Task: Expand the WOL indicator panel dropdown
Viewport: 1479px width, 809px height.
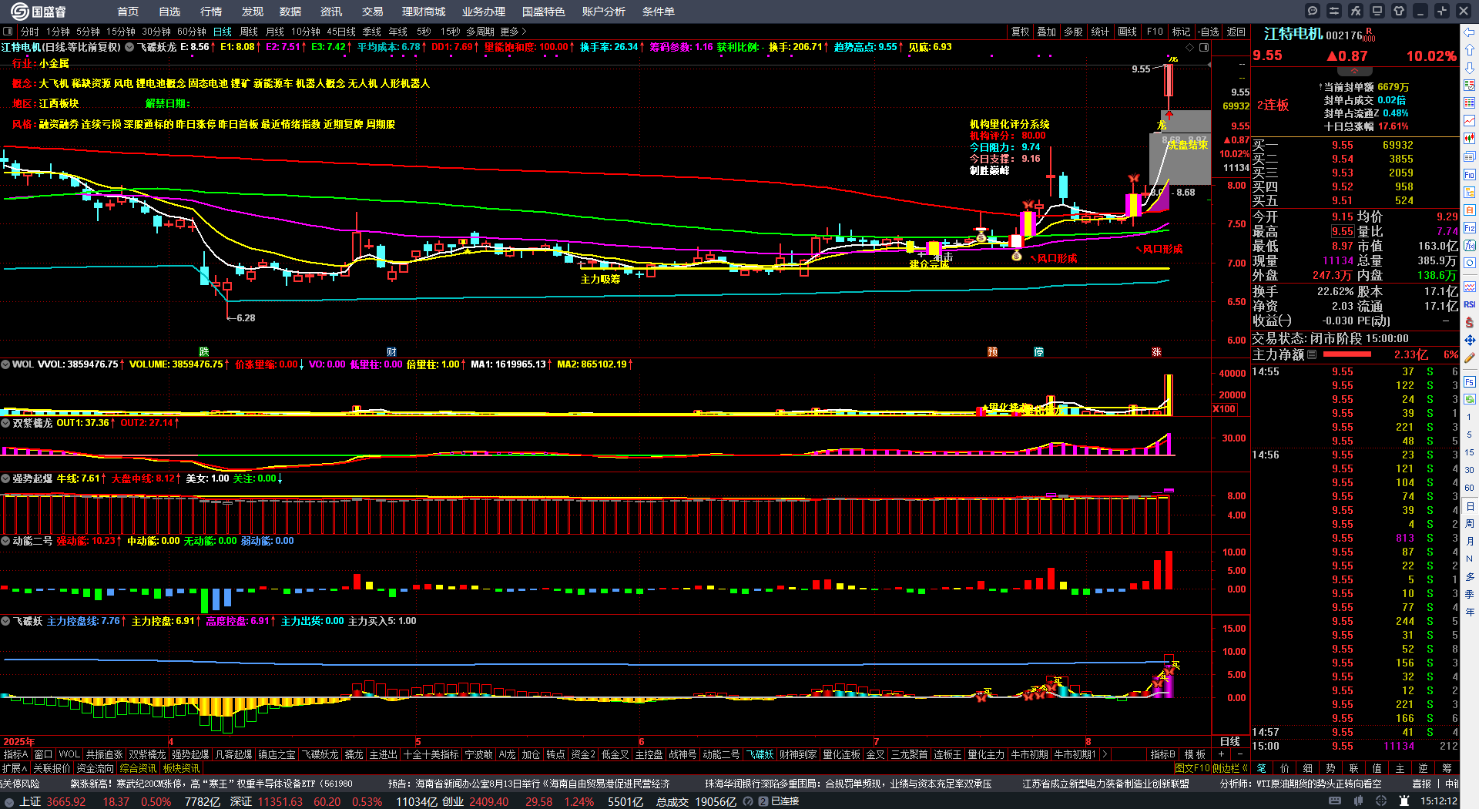Action: (x=5, y=364)
